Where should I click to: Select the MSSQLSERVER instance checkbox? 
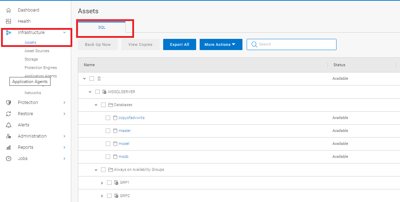97,91
